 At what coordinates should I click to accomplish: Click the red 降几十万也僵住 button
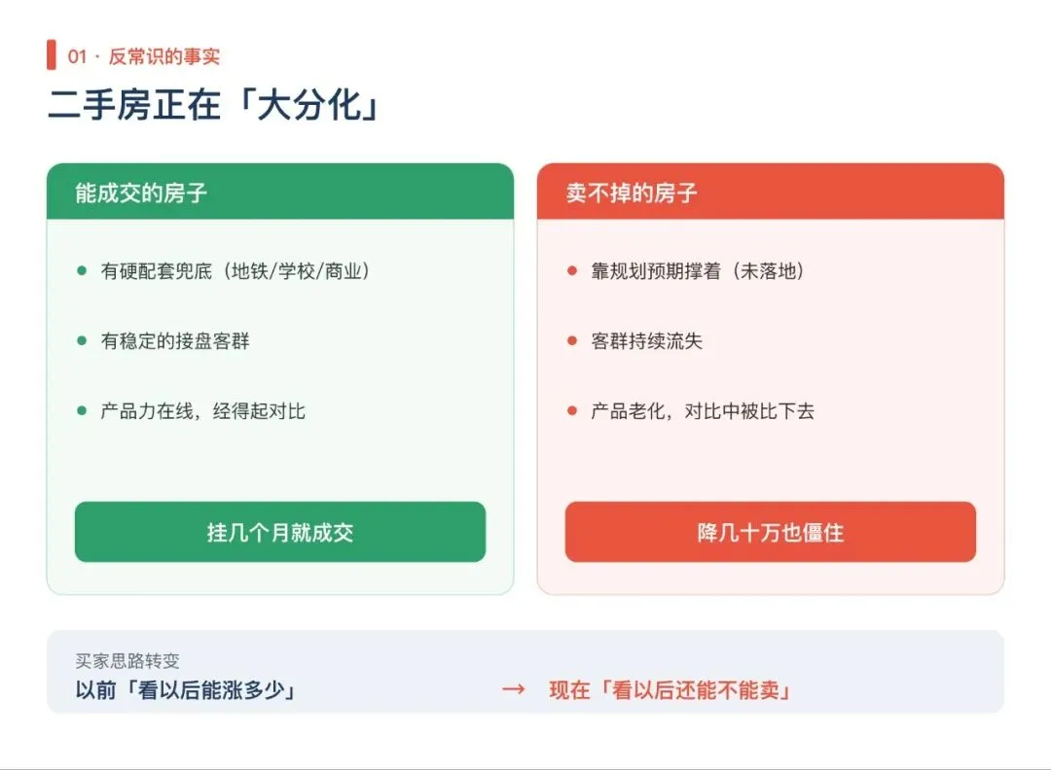(x=770, y=532)
